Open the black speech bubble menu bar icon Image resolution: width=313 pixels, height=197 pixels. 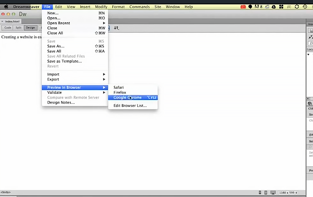pyautogui.click(x=250, y=7)
